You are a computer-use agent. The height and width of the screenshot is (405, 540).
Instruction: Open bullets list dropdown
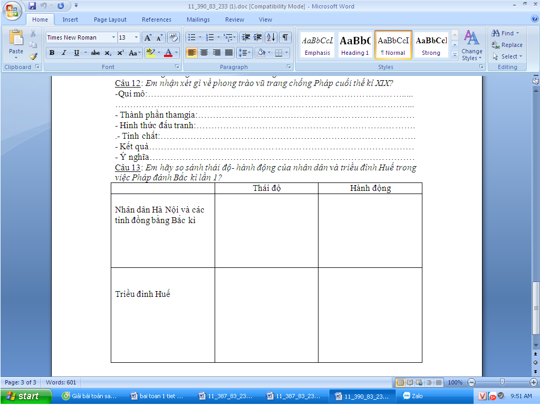(x=200, y=37)
